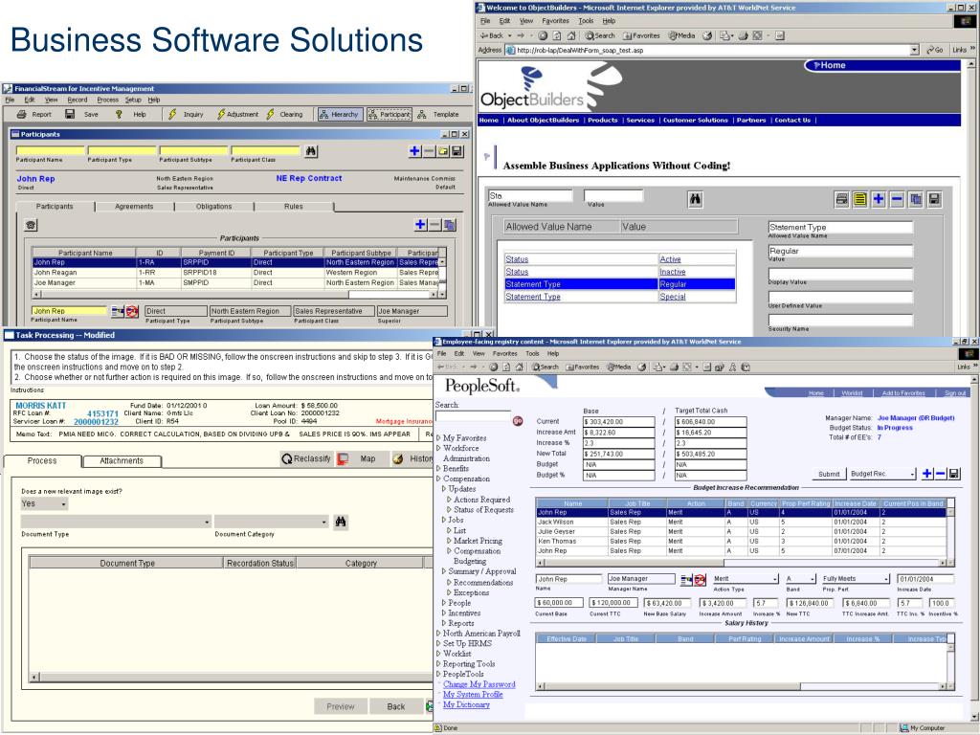Click yellow list icon on ObjectBuilders toolbar
Image resolution: width=980 pixels, height=735 pixels.
[x=860, y=199]
